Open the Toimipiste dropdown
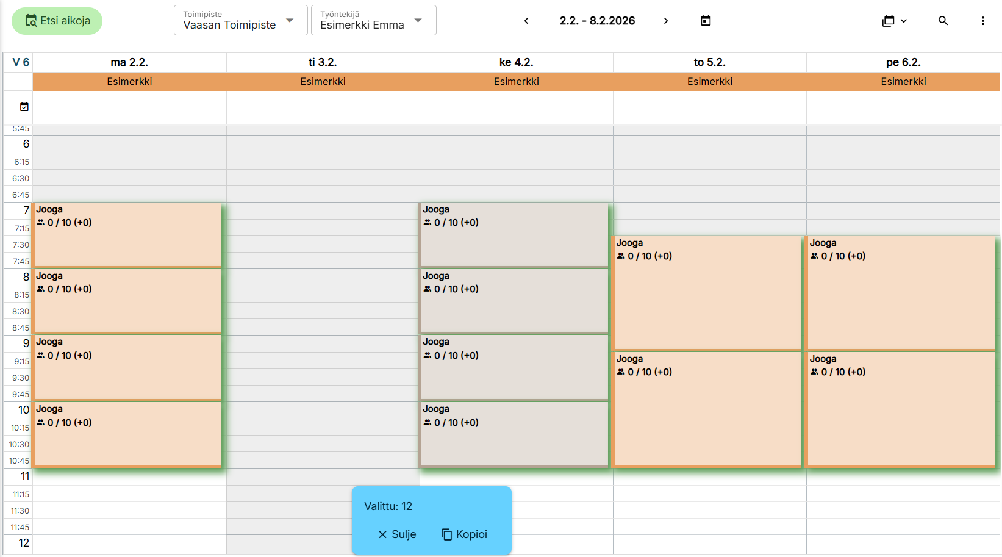The width and height of the screenshot is (1002, 557). coord(240,21)
